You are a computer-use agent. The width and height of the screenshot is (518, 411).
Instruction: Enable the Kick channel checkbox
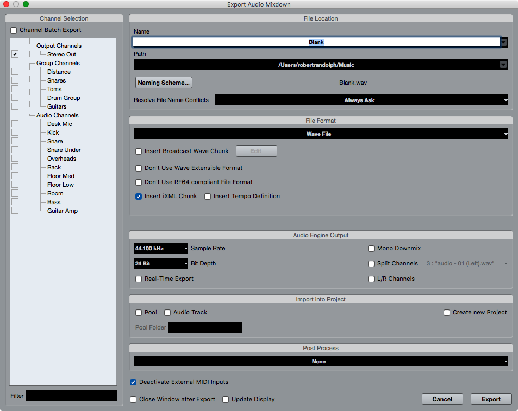coord(15,132)
